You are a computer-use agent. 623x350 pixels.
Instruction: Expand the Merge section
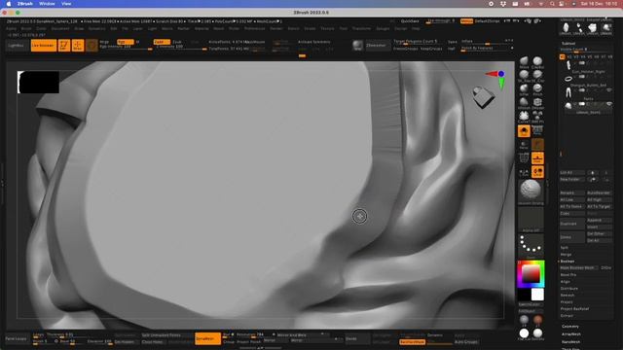pyautogui.click(x=566, y=255)
